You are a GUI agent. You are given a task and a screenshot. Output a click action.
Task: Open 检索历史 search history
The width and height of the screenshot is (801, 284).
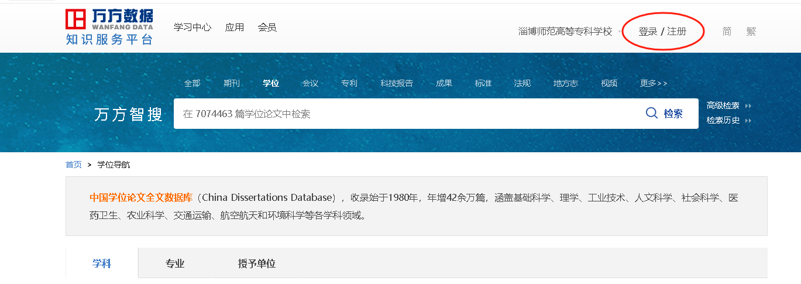tap(723, 121)
